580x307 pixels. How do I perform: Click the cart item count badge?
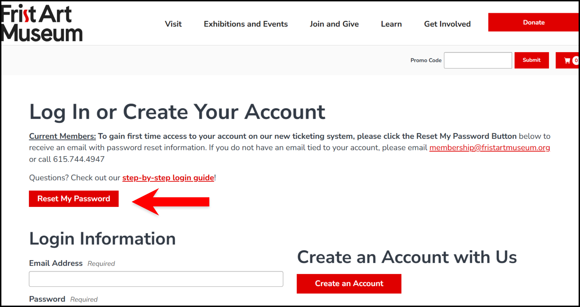[x=576, y=60]
